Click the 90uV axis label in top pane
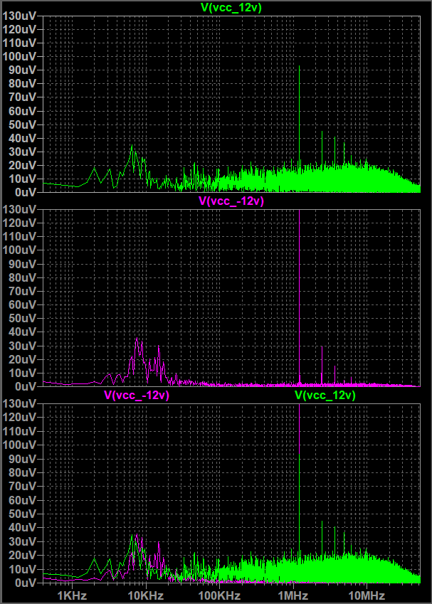Screen dimensions: 432x604 [22, 70]
